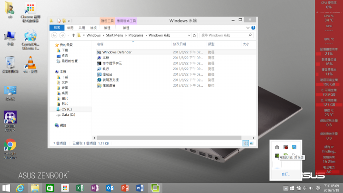Switch to large icons view using status bar toggle
Screen dimensions: 343x193
click(x=252, y=143)
